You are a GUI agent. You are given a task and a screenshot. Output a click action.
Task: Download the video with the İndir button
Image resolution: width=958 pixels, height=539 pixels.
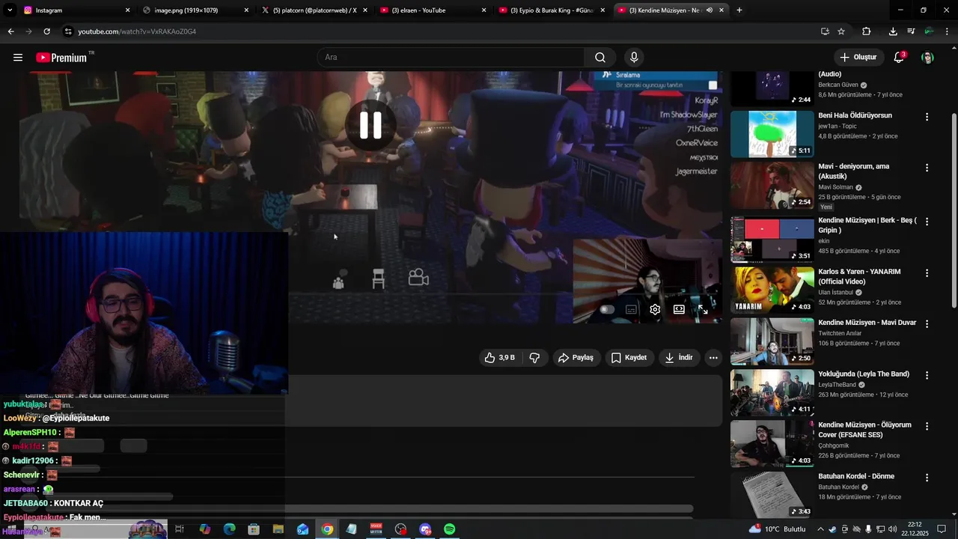tap(678, 358)
